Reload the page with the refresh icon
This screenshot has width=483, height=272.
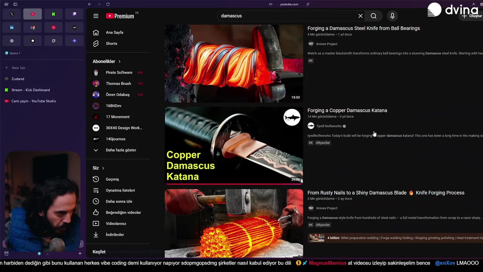point(108,4)
